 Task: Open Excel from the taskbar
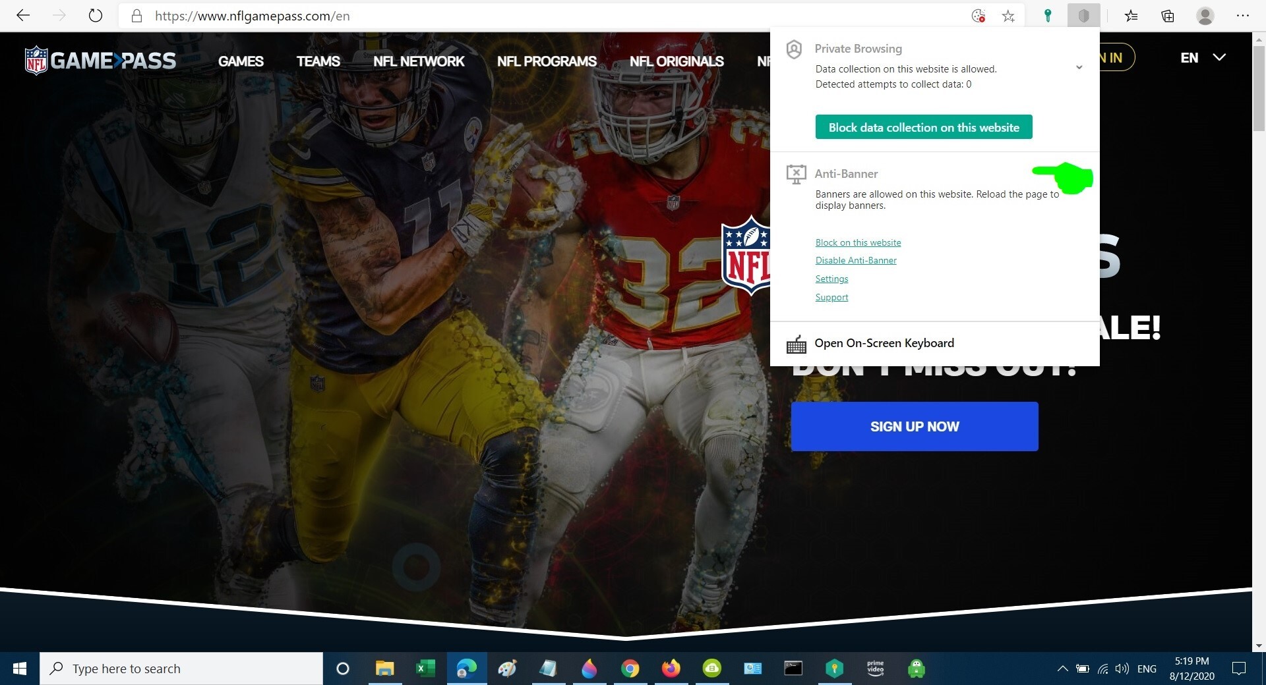(425, 669)
